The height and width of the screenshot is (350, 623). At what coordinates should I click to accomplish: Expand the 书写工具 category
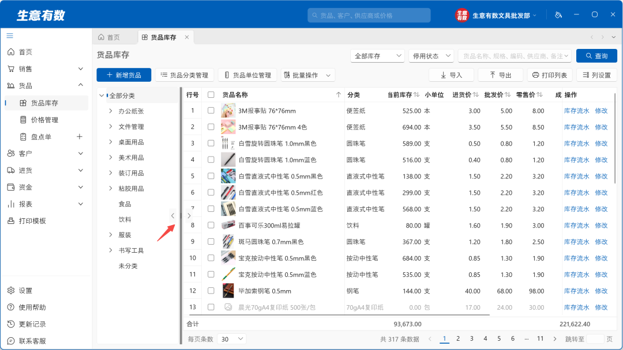[110, 250]
